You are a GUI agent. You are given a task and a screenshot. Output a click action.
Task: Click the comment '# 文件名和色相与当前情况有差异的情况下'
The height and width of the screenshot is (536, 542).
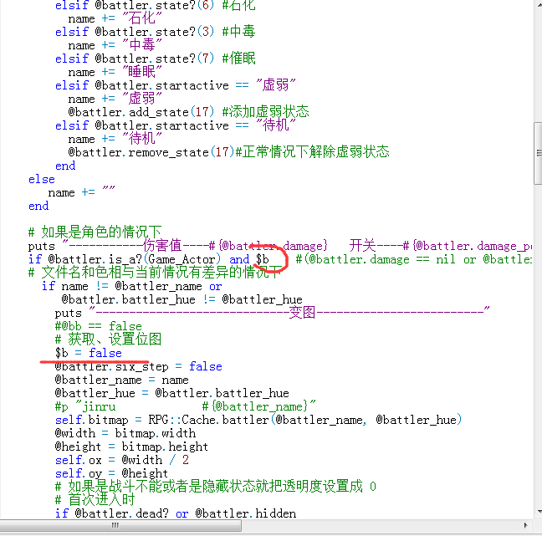coord(155,273)
